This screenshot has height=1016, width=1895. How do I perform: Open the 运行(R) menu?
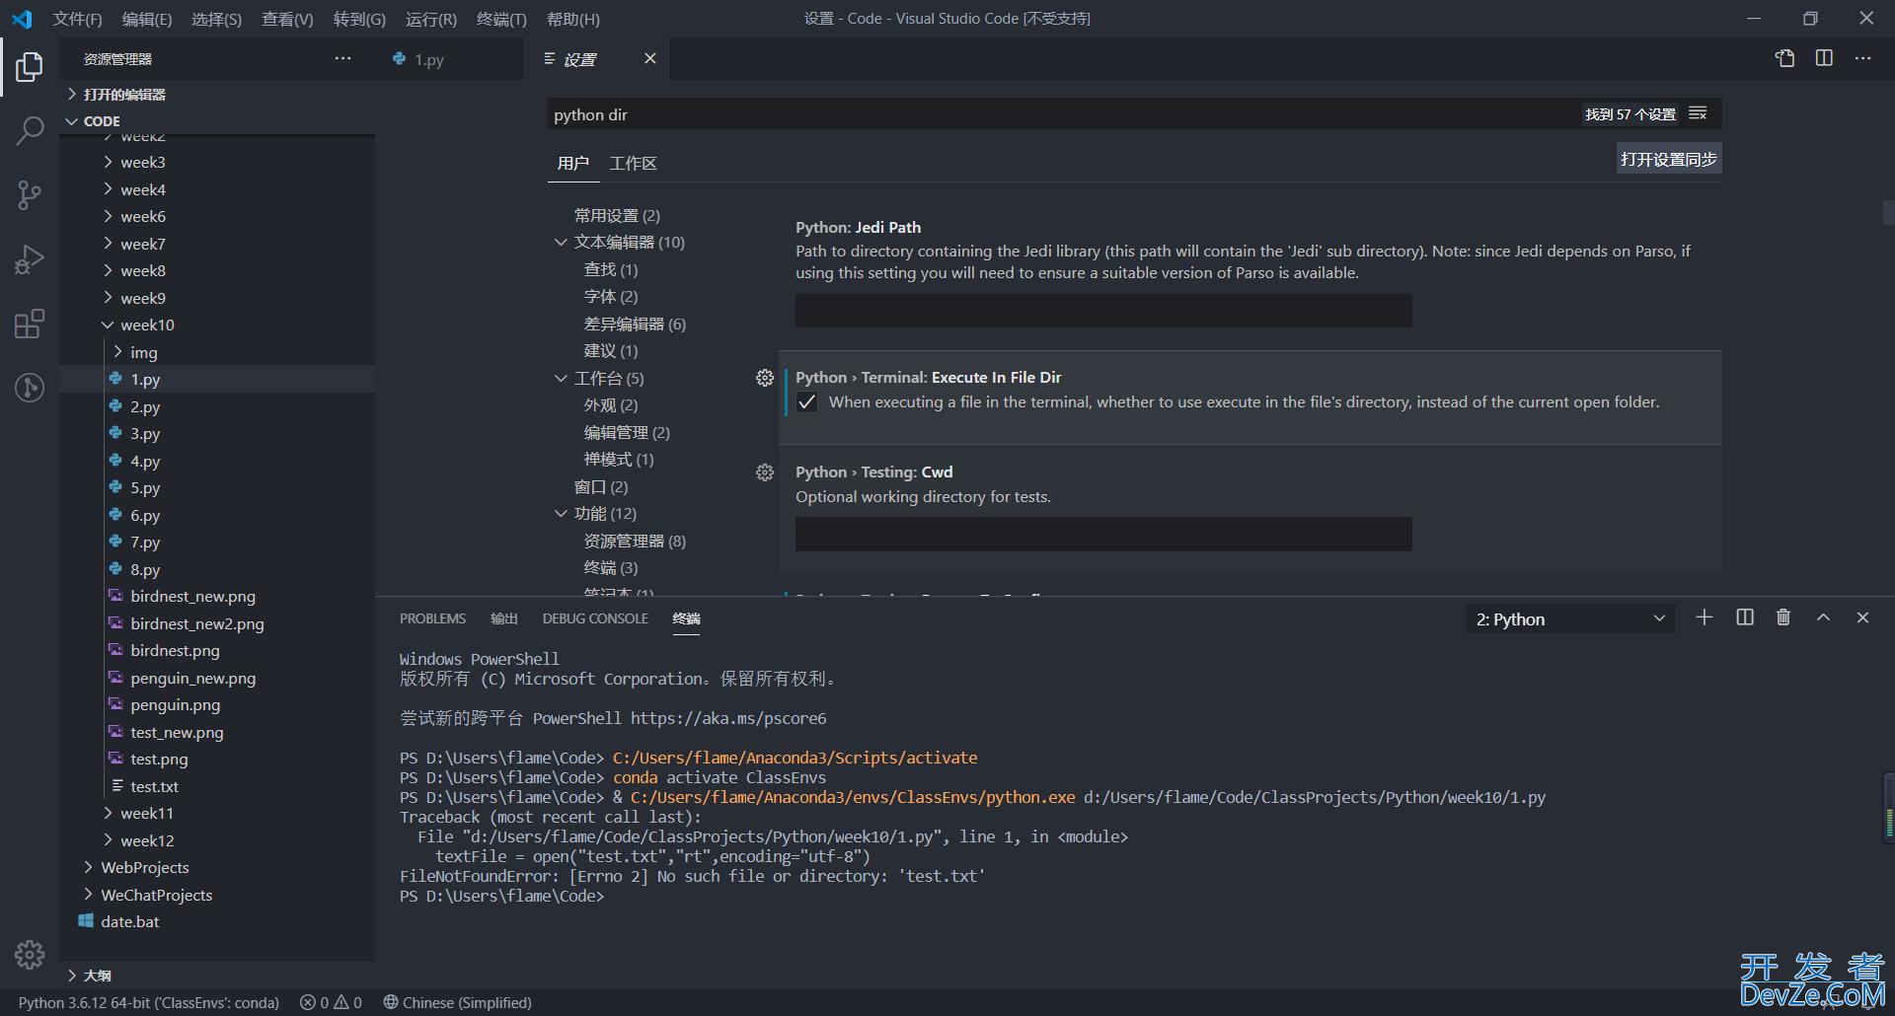point(430,19)
